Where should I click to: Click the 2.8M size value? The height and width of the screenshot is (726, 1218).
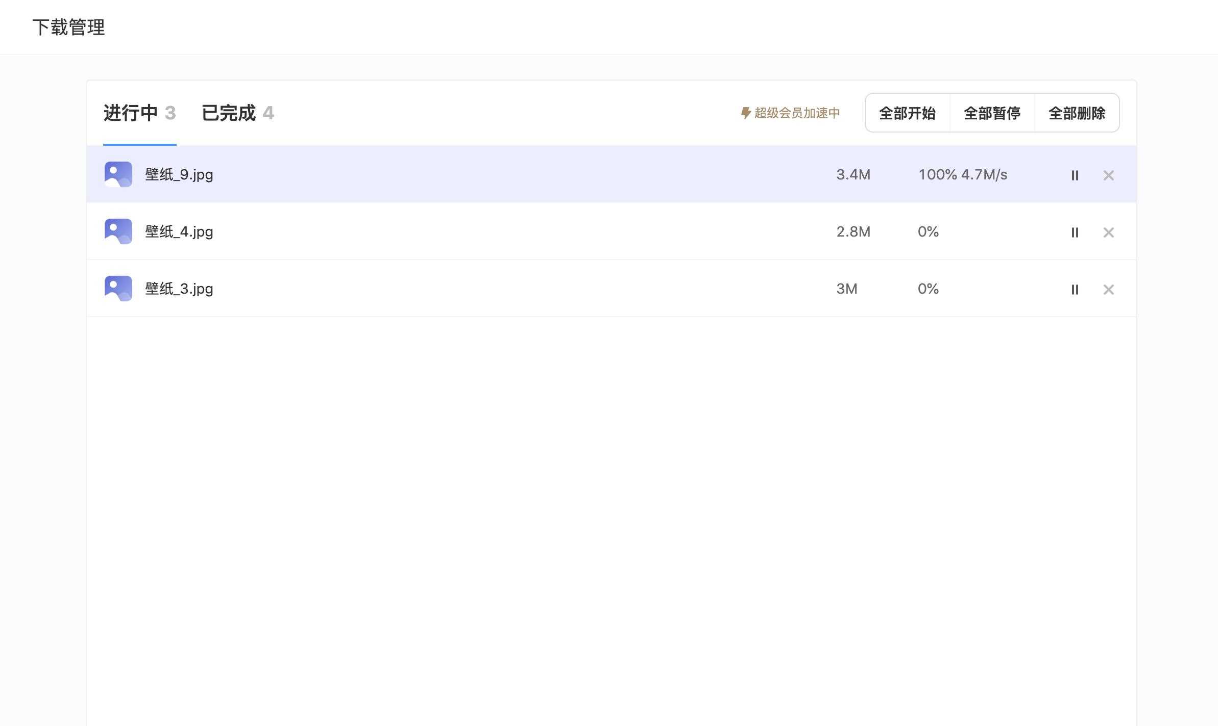[x=853, y=231]
